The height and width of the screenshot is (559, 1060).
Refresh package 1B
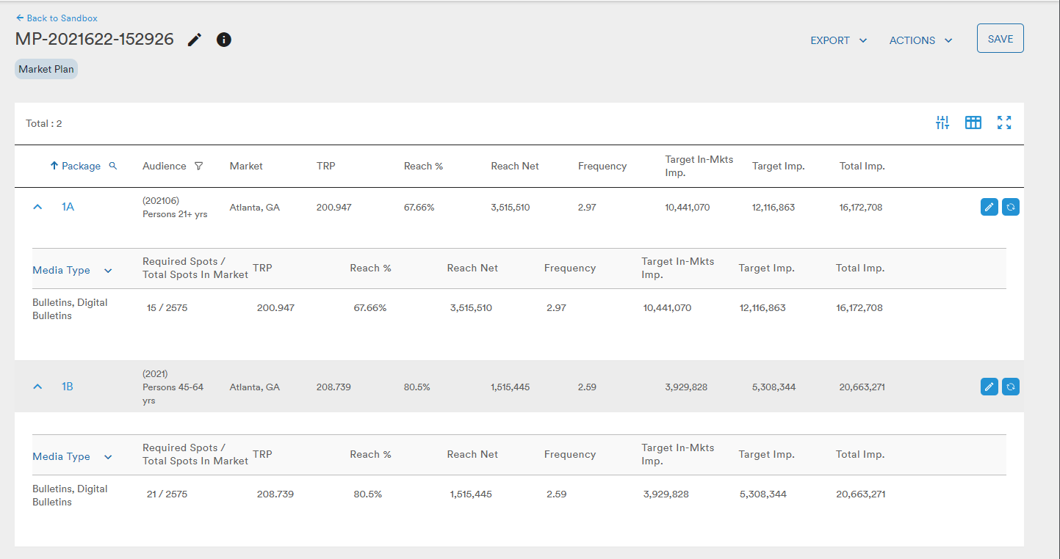(1011, 387)
